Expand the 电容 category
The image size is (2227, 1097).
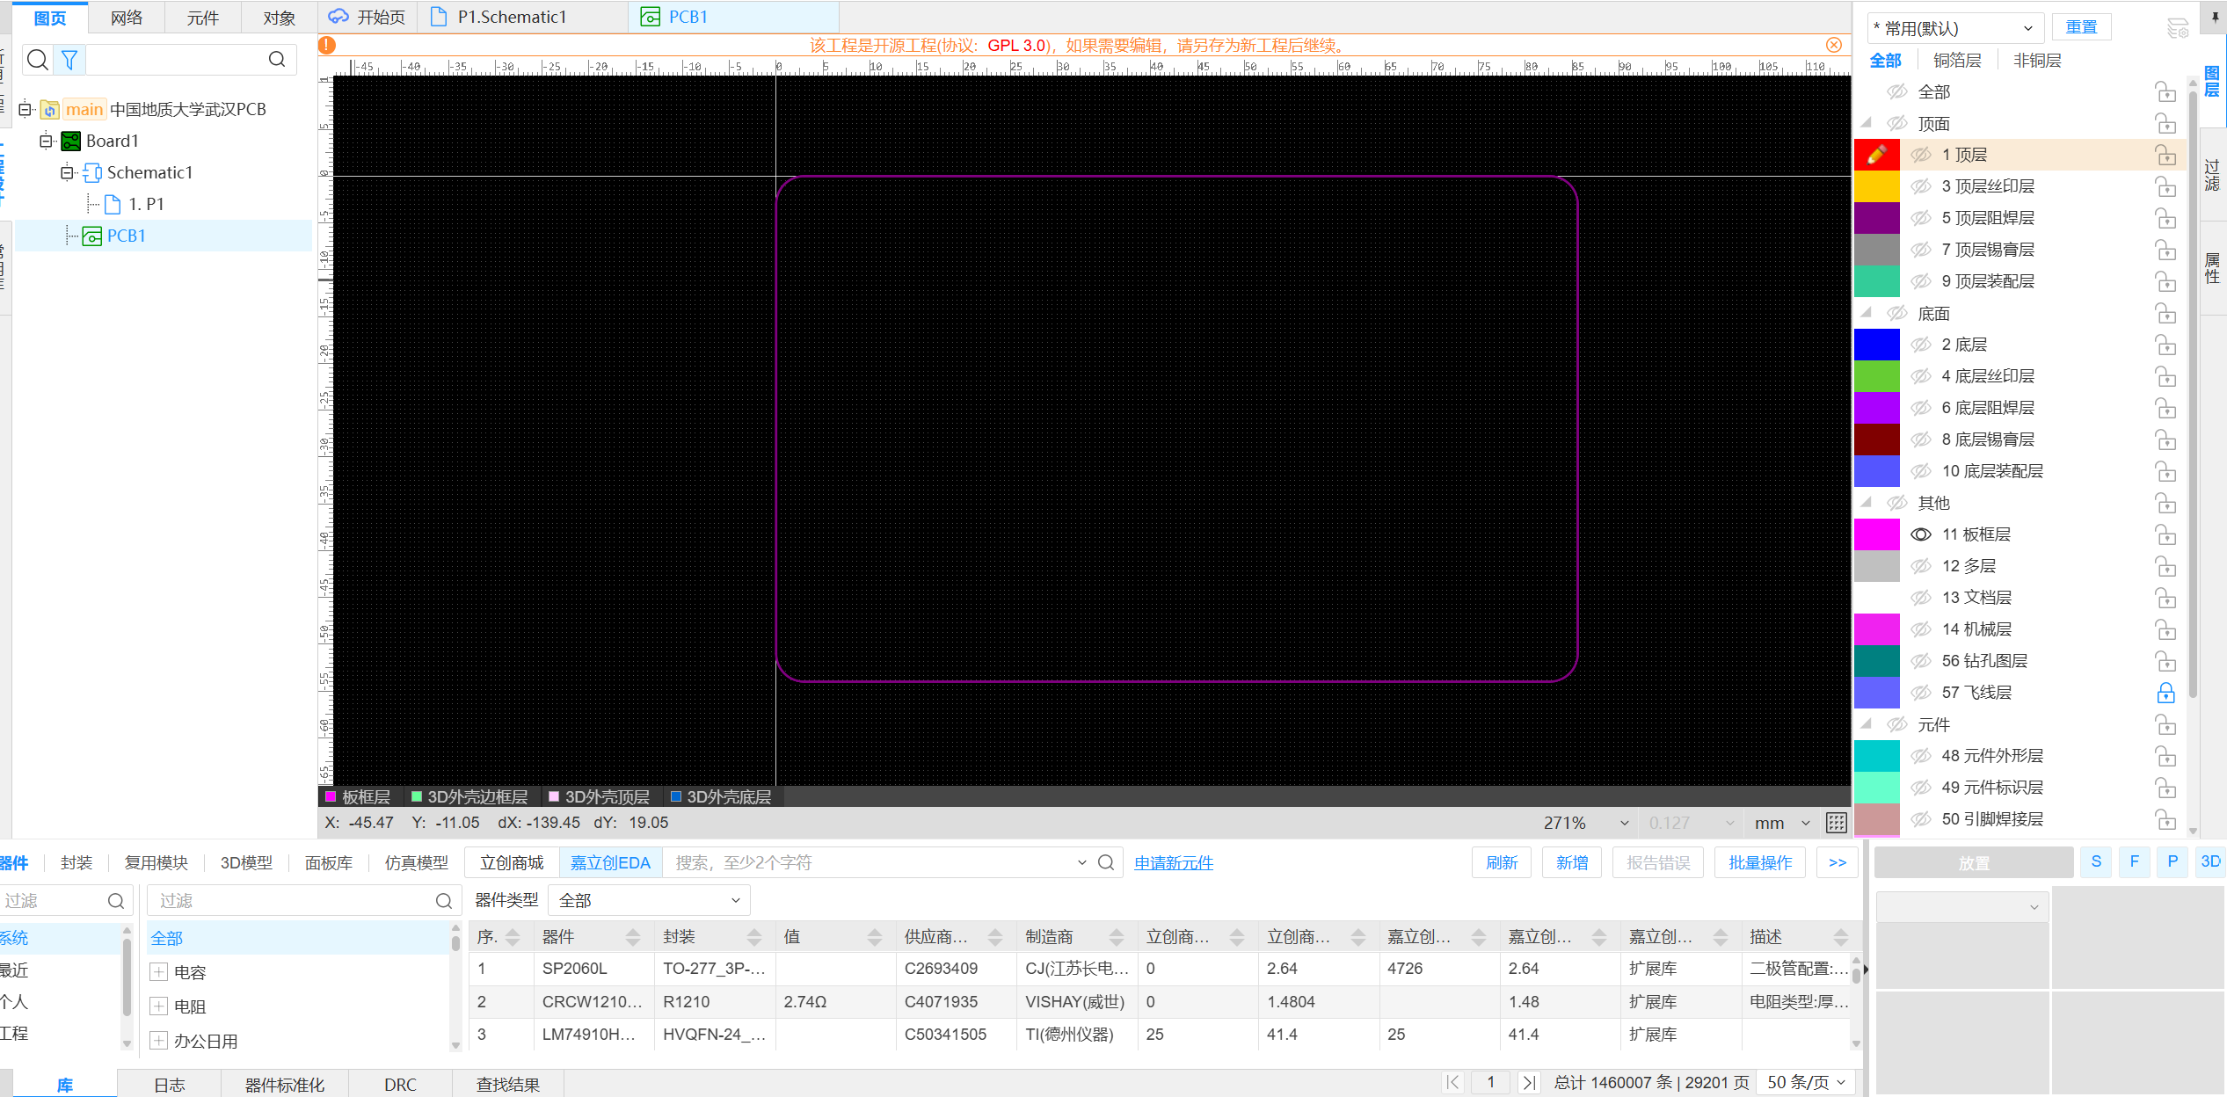[159, 972]
